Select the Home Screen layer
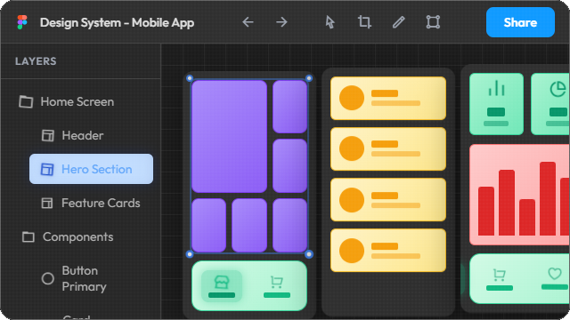Viewport: 570px width, 320px height. click(77, 101)
